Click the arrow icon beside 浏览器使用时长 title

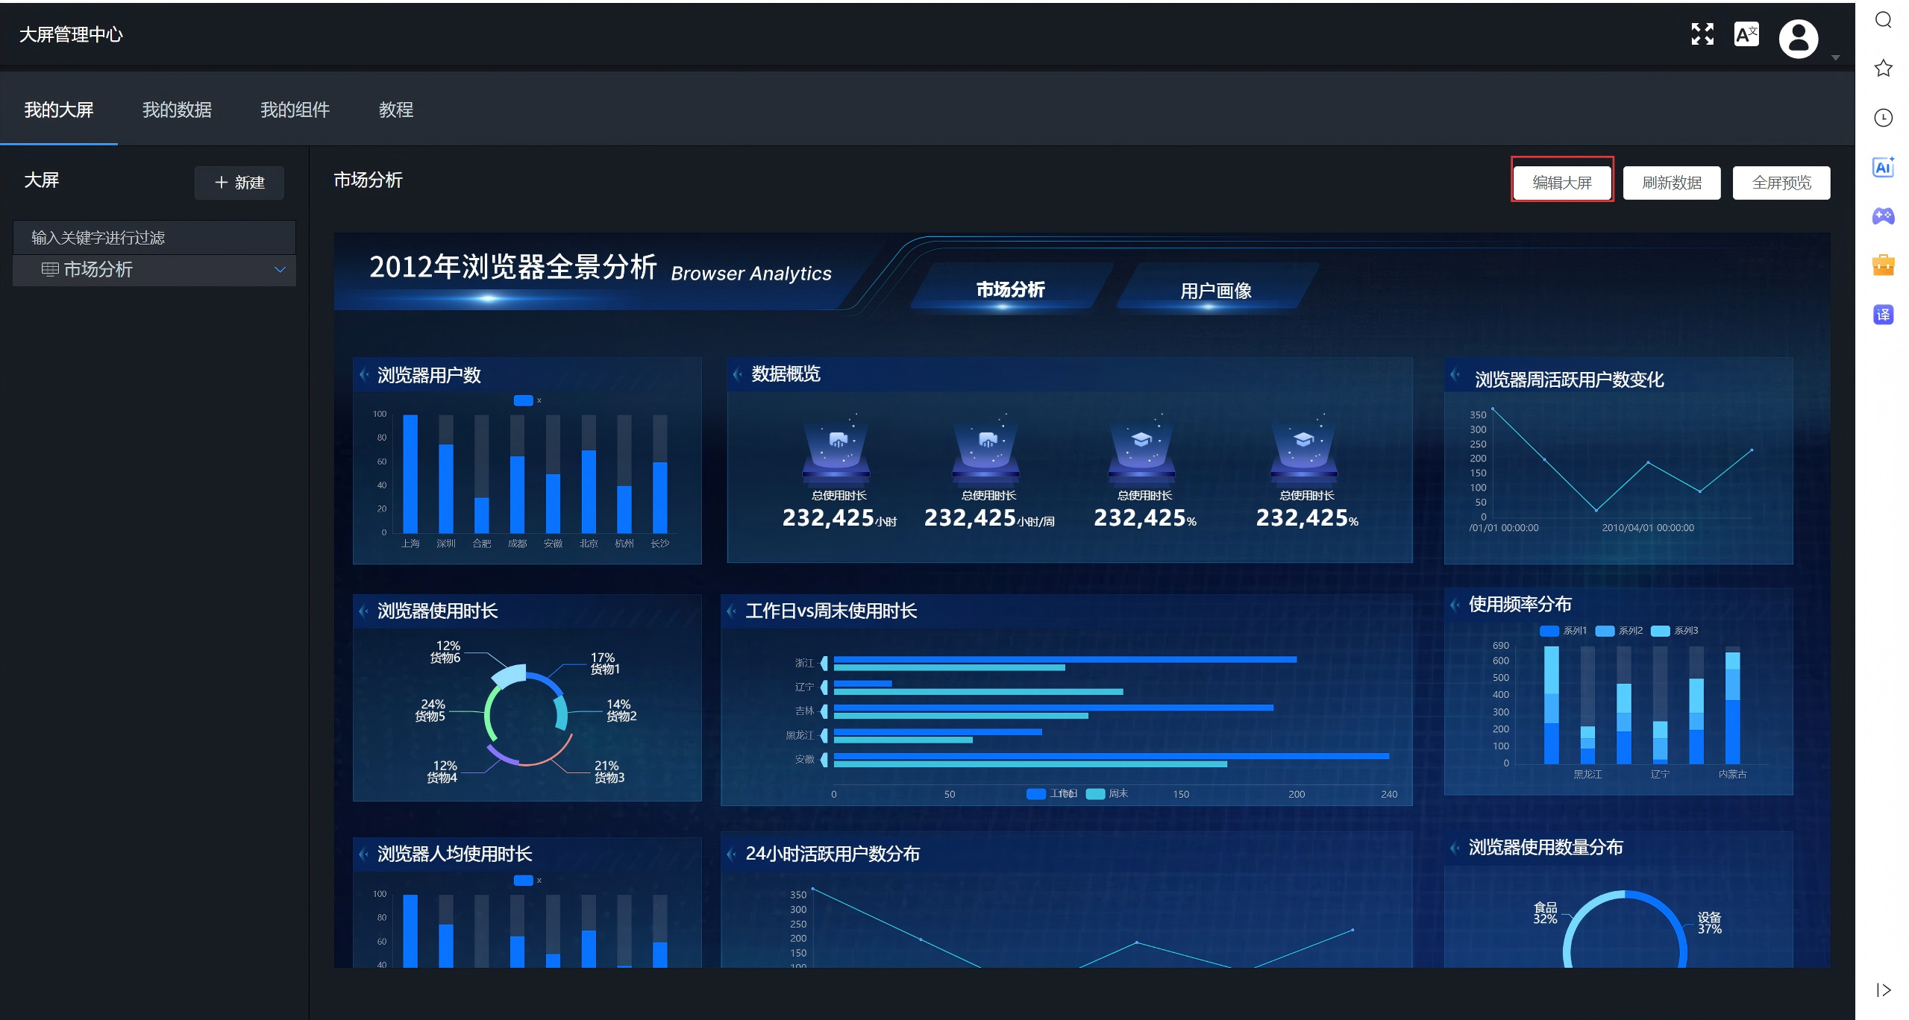[364, 611]
